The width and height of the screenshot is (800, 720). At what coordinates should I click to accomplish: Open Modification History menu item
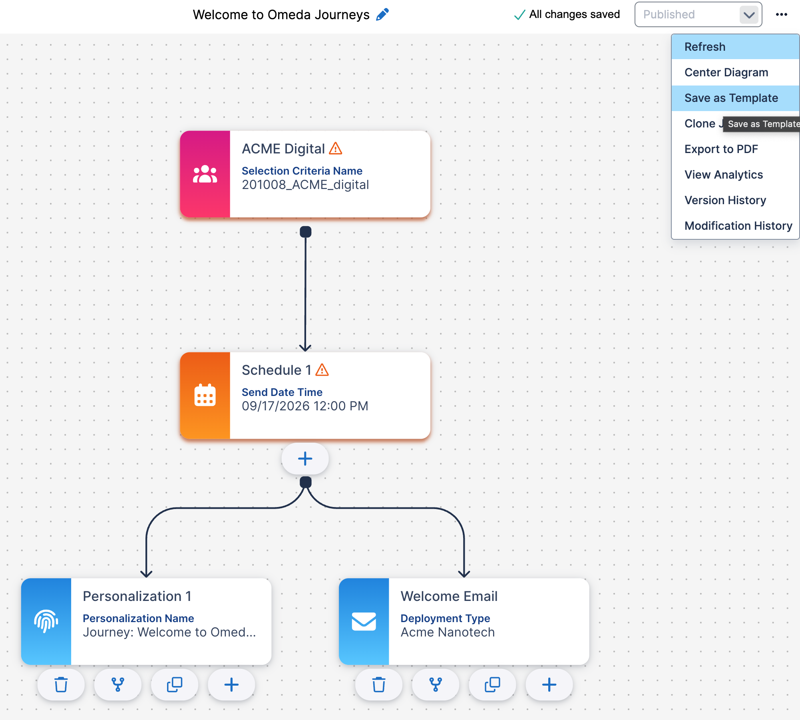coord(735,226)
